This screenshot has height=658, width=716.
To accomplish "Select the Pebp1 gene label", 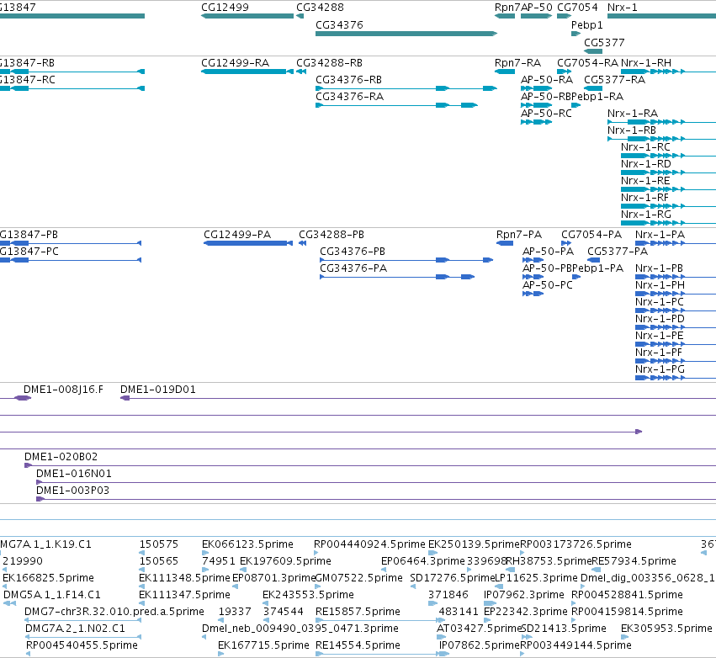I will [x=586, y=25].
